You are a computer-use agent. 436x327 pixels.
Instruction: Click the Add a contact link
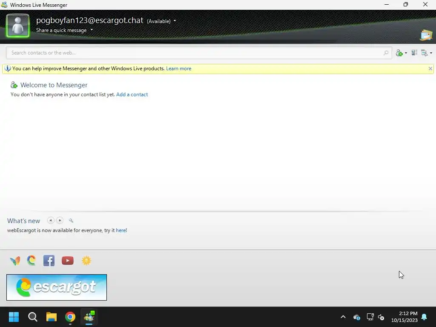132,95
